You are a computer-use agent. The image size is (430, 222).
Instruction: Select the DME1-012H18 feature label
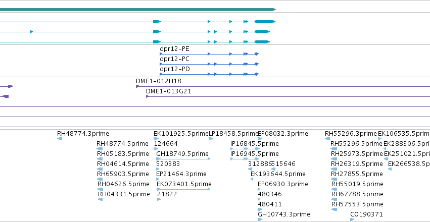click(159, 81)
